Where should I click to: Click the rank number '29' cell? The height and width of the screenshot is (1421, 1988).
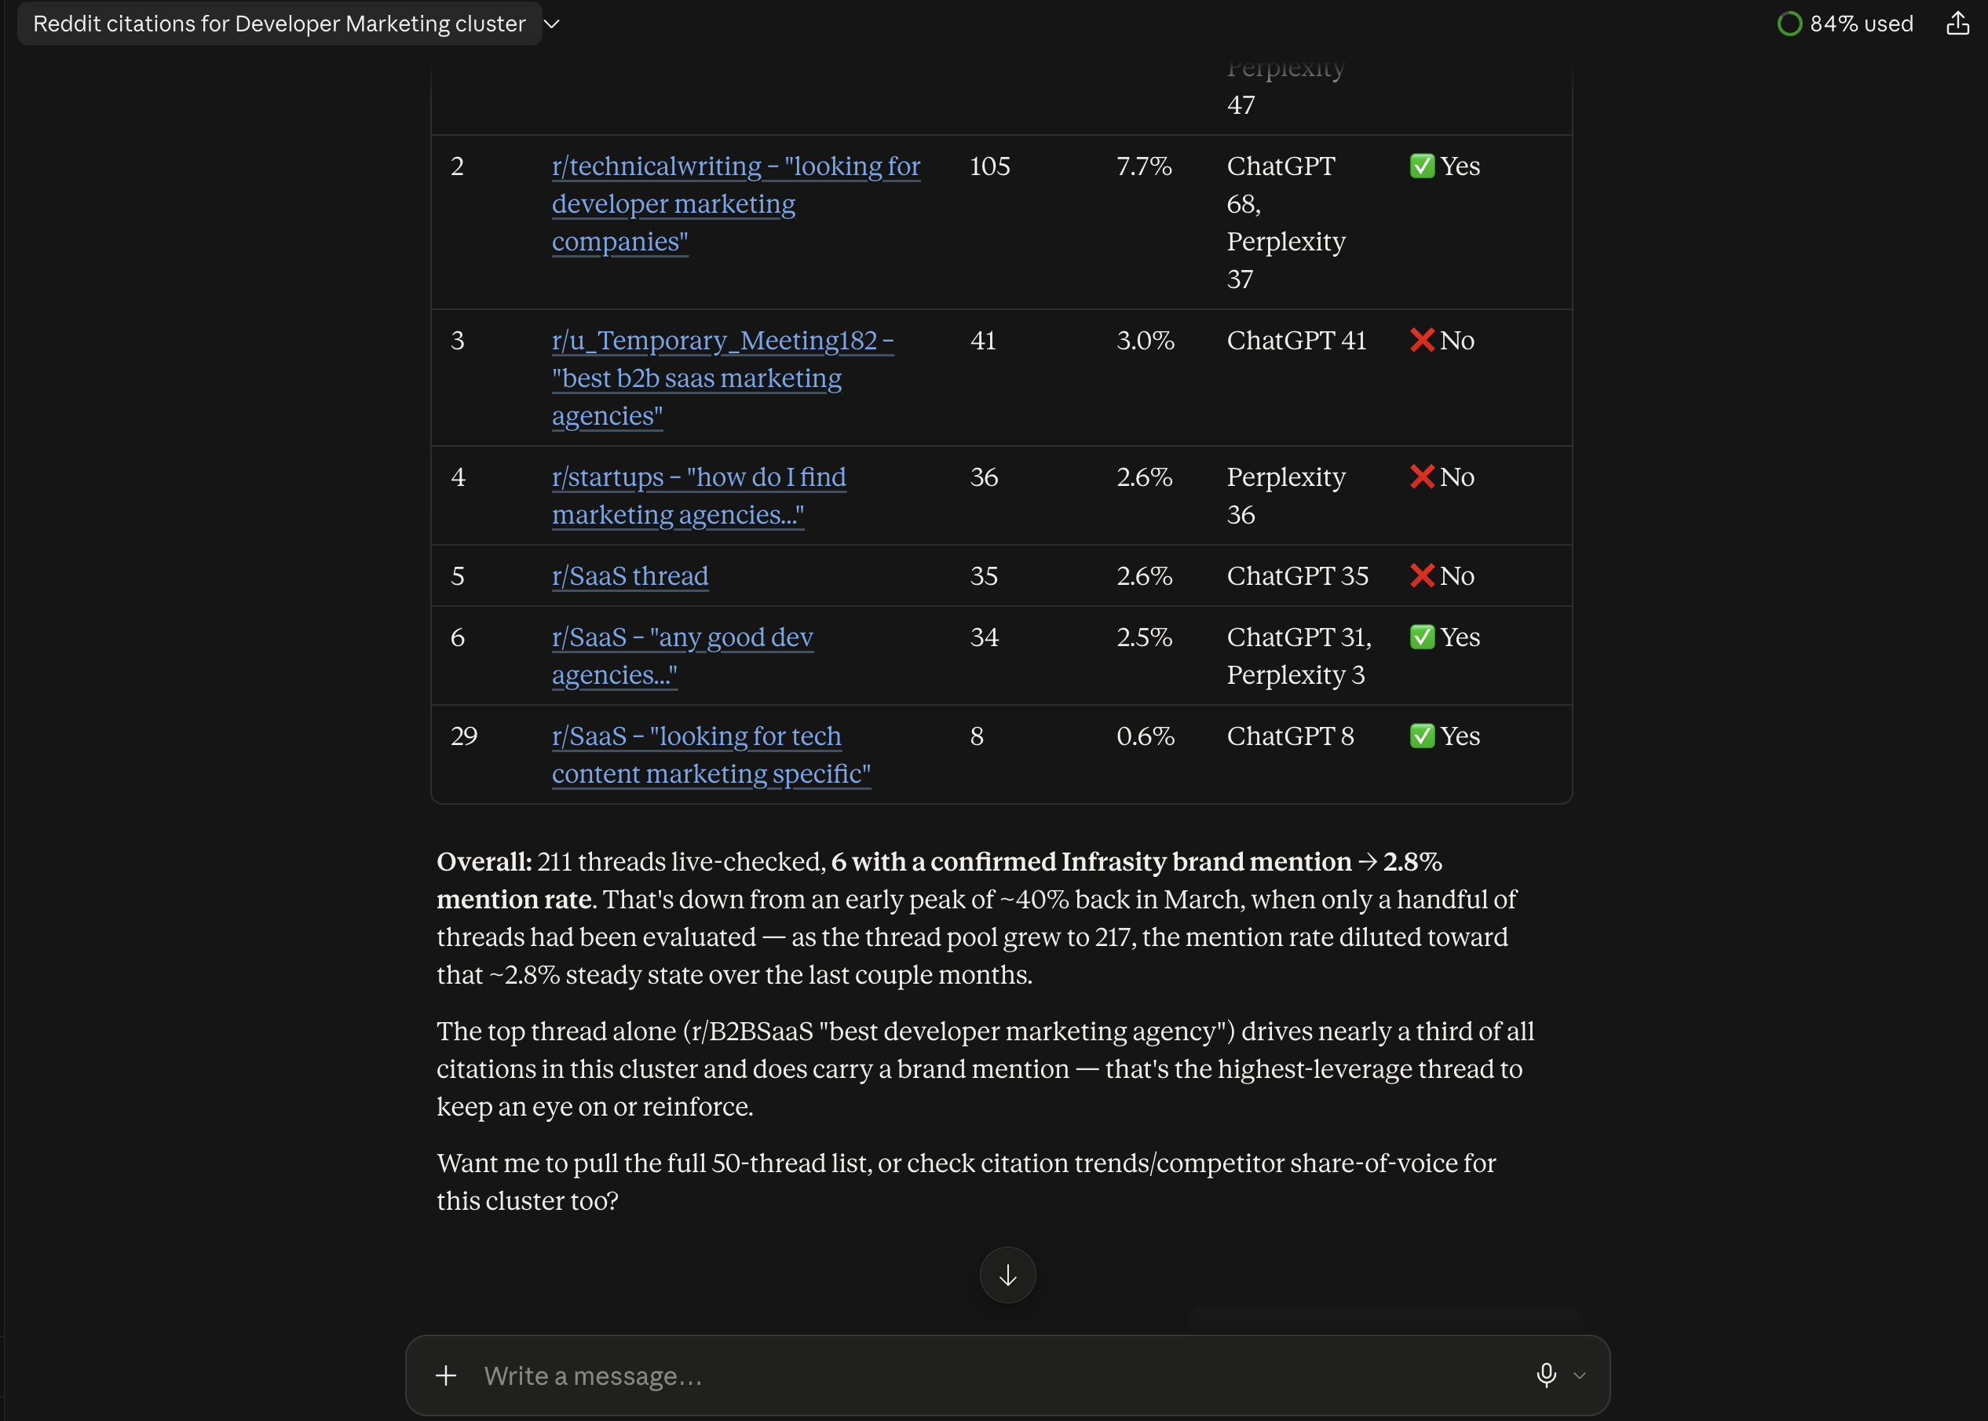pos(464,736)
